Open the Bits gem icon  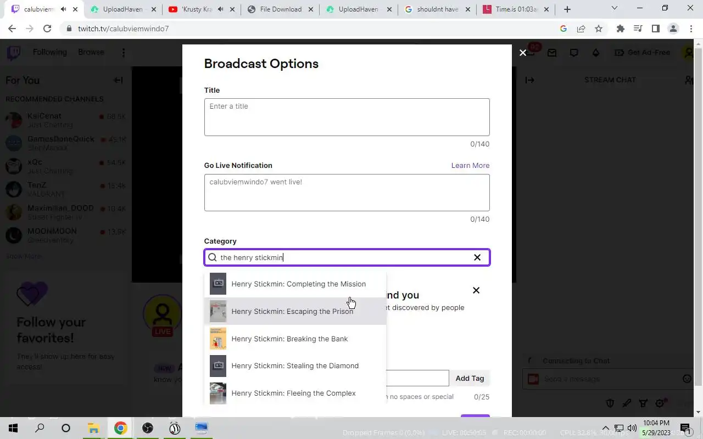pyautogui.click(x=596, y=53)
